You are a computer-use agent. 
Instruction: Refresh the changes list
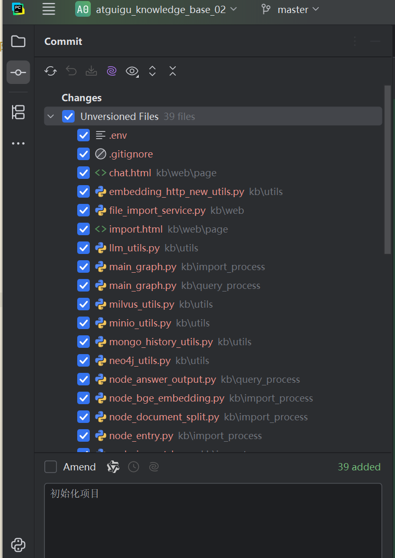pyautogui.click(x=51, y=71)
